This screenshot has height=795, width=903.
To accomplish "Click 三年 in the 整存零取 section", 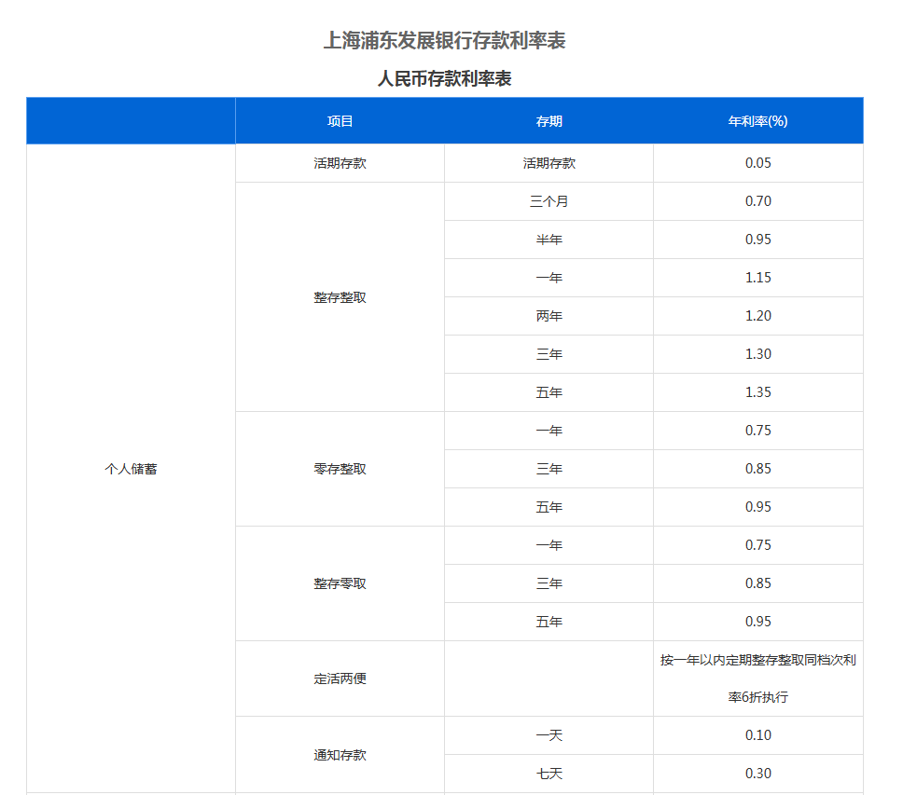I will (549, 583).
